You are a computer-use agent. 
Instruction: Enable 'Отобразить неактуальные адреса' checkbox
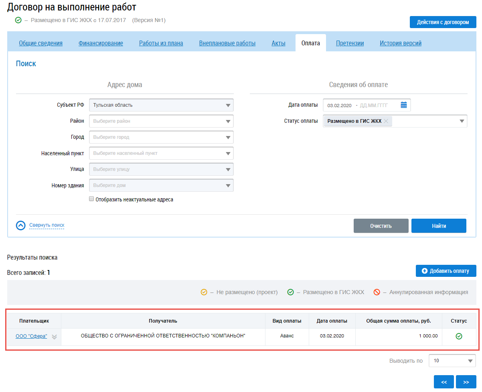(x=91, y=199)
